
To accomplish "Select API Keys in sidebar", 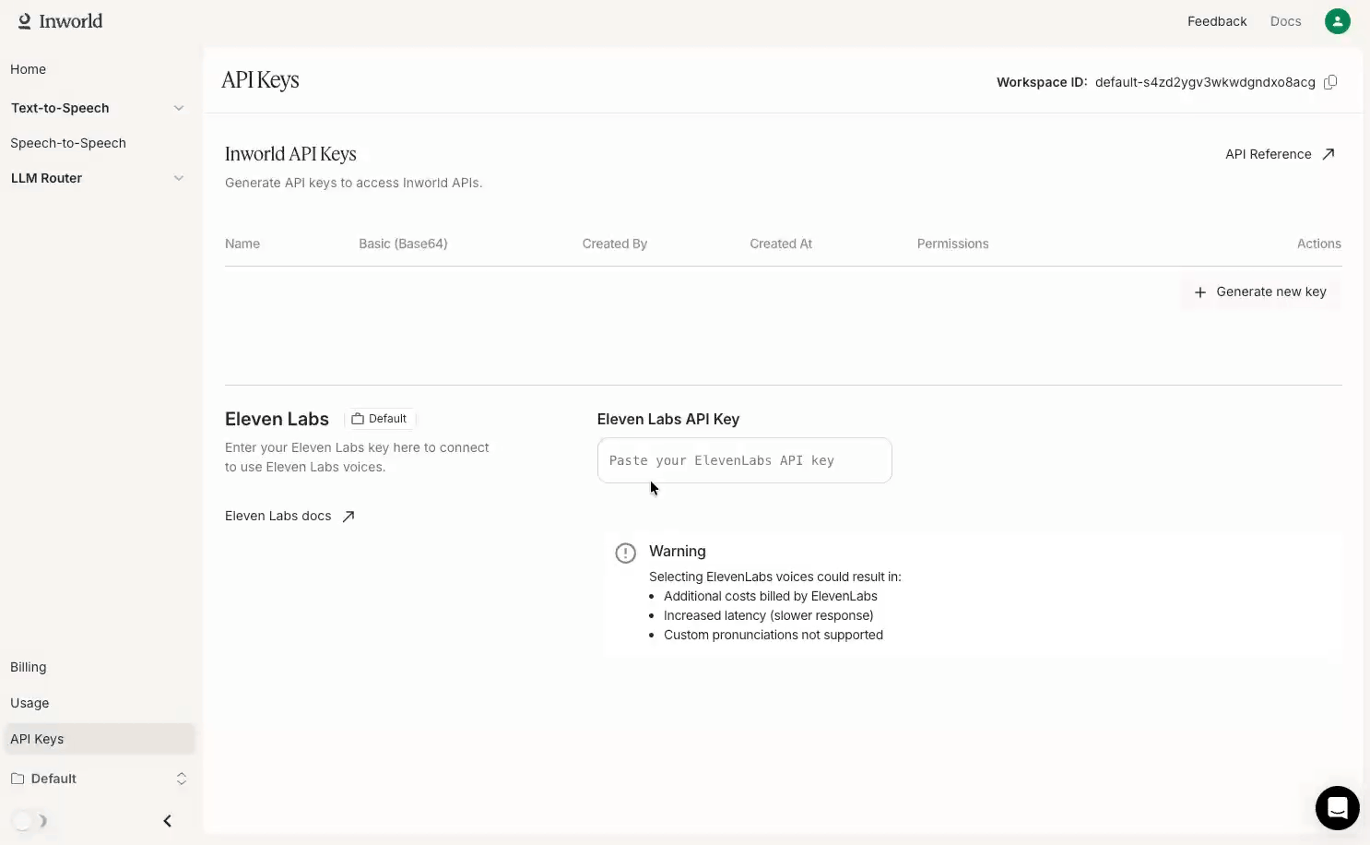I will click(x=98, y=739).
